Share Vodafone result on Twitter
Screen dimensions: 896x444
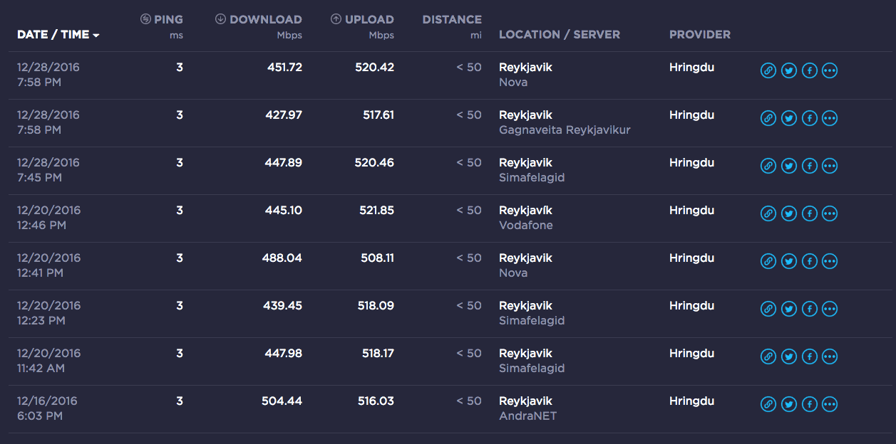(x=788, y=213)
